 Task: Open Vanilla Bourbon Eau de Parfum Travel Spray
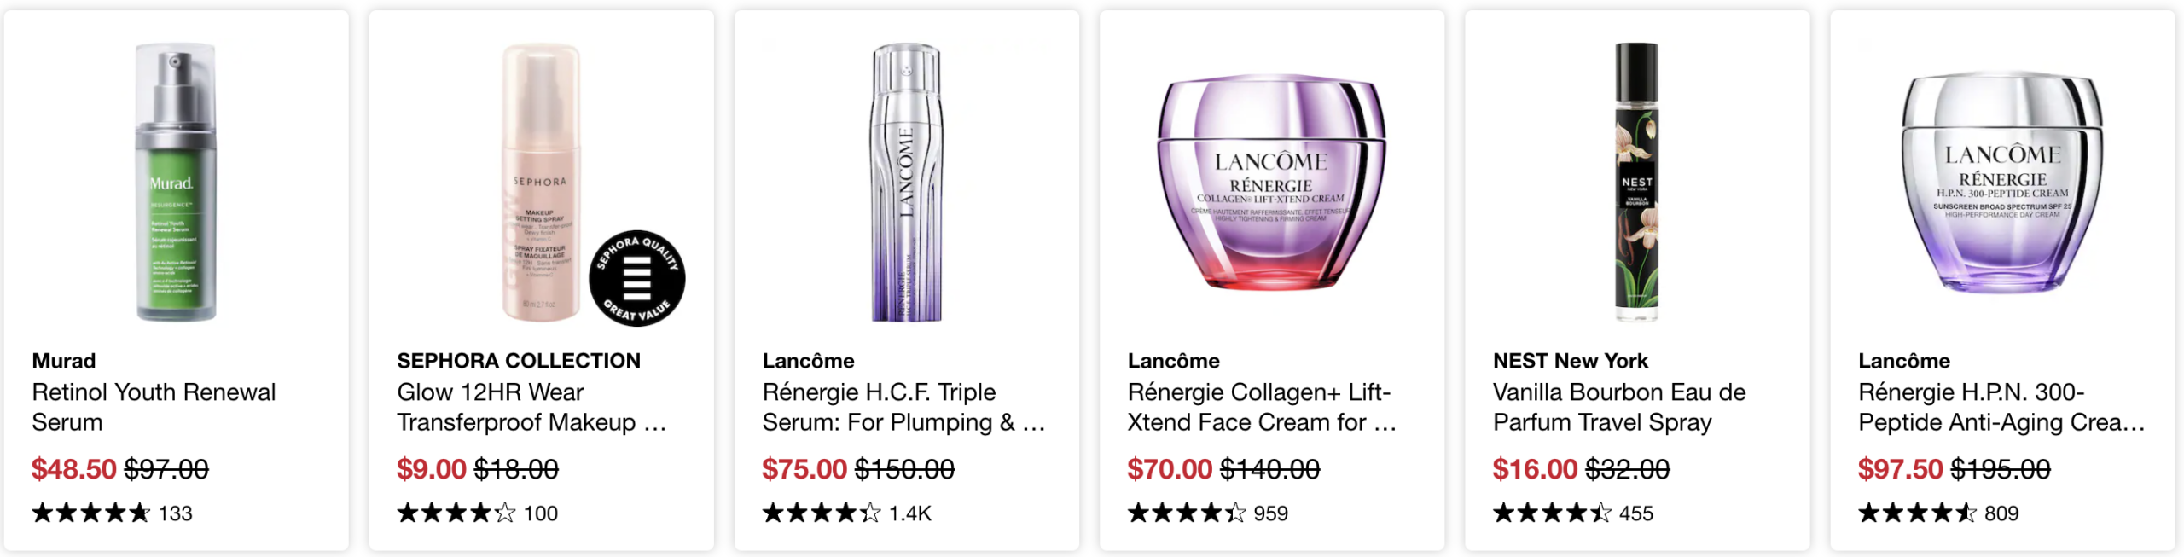click(1619, 407)
